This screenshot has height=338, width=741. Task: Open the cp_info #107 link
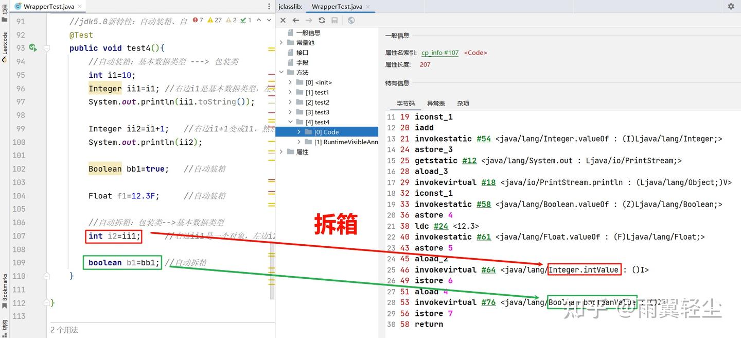440,53
